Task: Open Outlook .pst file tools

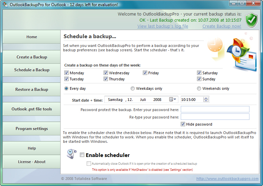Action: (x=31, y=109)
